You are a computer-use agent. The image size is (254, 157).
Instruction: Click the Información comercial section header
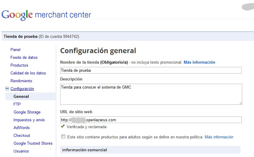(150, 150)
